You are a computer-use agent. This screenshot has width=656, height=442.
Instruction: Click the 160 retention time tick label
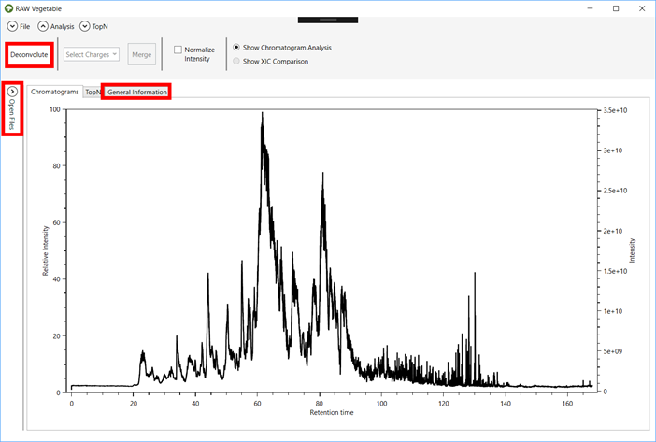click(567, 404)
